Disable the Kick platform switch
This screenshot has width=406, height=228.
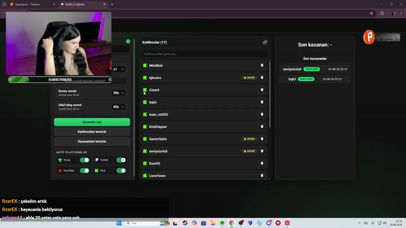coord(121,170)
